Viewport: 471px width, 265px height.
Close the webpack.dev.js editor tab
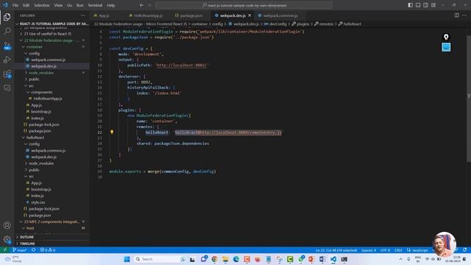[x=249, y=15]
